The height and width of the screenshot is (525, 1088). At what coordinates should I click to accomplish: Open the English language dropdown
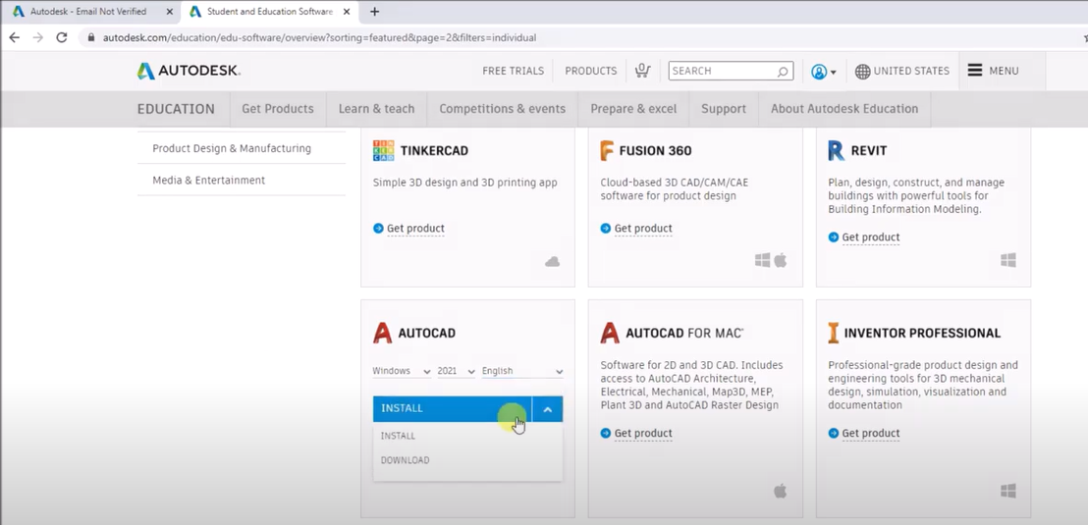pyautogui.click(x=522, y=371)
